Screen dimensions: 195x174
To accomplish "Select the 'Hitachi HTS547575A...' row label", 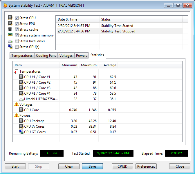I will [41, 99].
